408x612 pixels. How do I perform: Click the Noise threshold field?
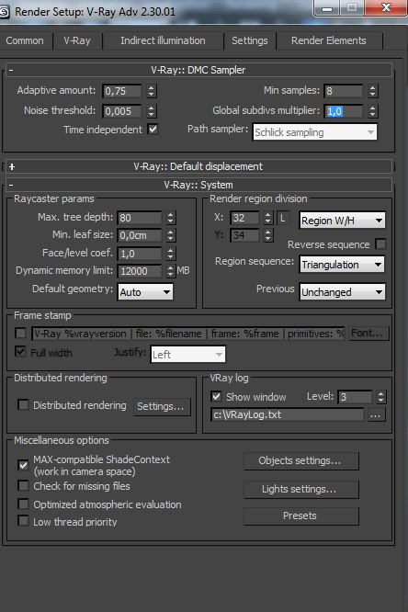(x=122, y=111)
